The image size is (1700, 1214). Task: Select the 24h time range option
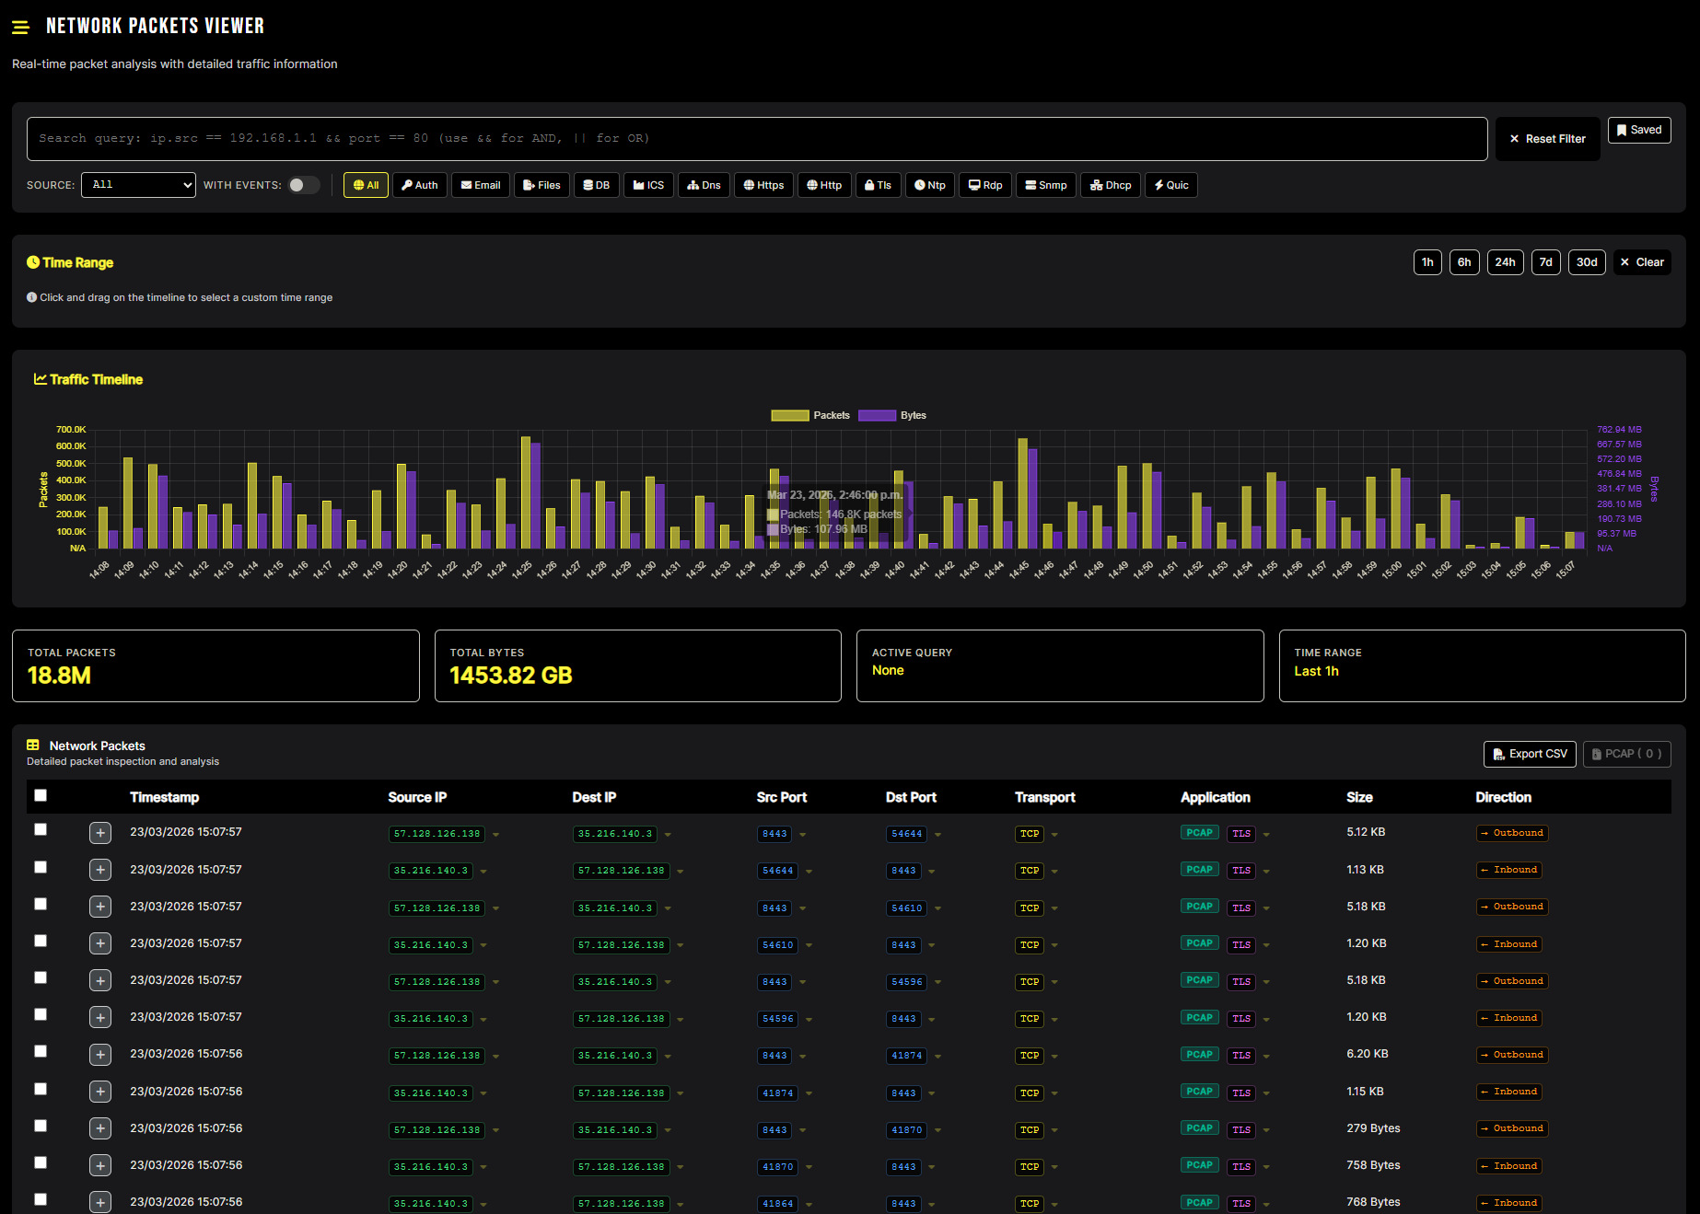(x=1505, y=262)
